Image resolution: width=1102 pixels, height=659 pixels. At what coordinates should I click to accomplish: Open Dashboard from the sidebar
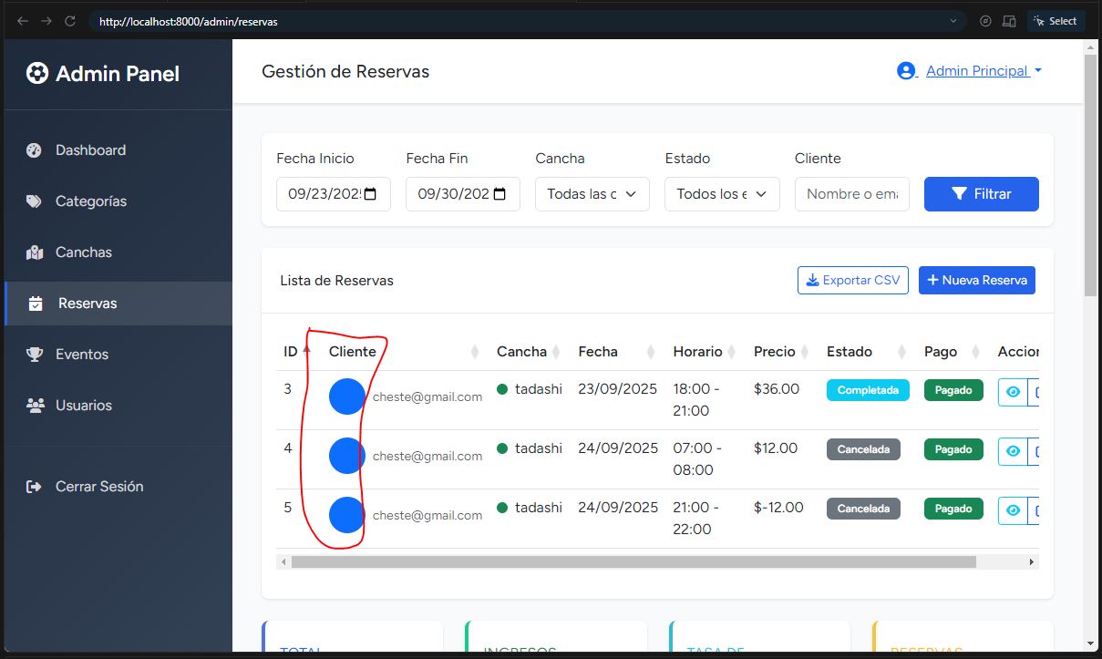click(x=118, y=150)
